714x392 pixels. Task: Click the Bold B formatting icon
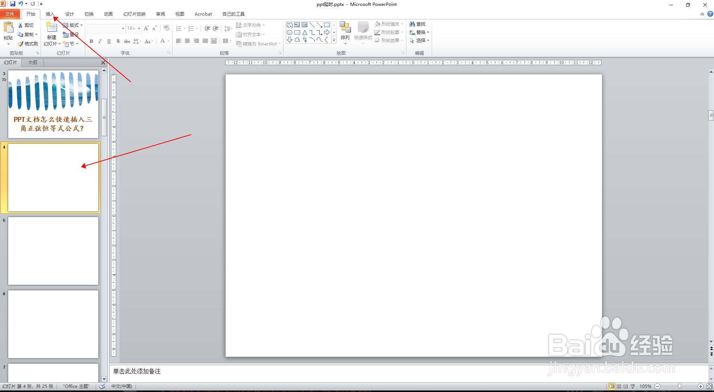click(91, 41)
